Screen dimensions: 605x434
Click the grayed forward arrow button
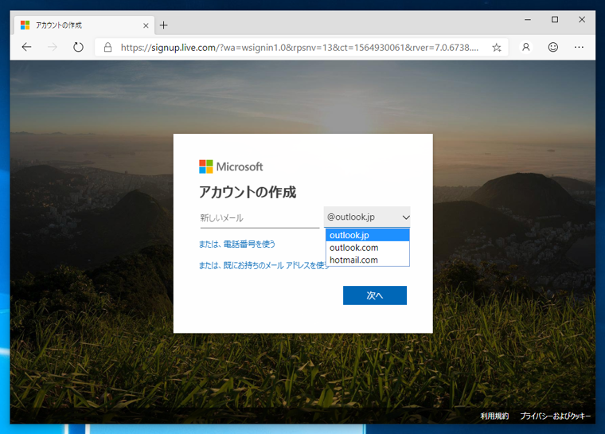(52, 47)
